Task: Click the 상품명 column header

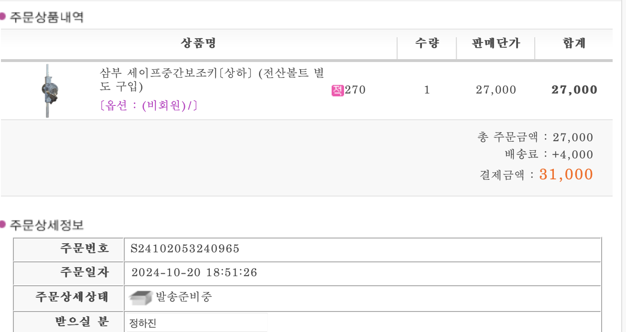Action: click(198, 44)
